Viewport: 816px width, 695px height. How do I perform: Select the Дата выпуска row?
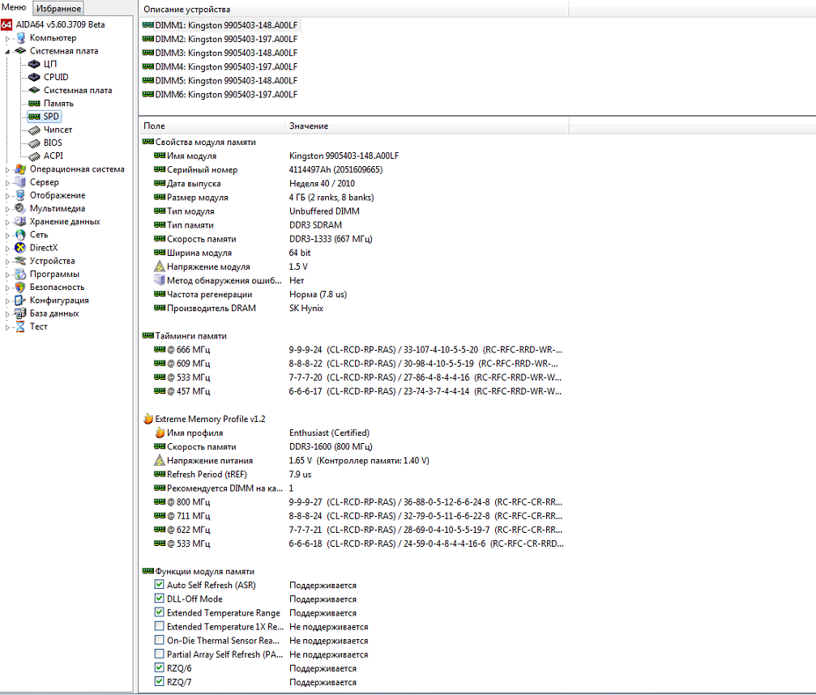(x=353, y=184)
